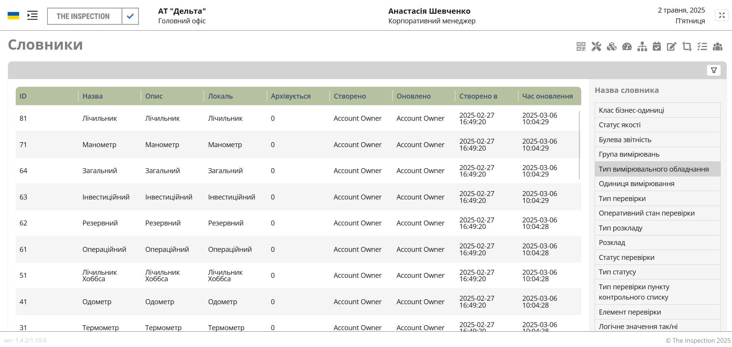Open the tools wrench-and-screwdriver icon

point(596,47)
